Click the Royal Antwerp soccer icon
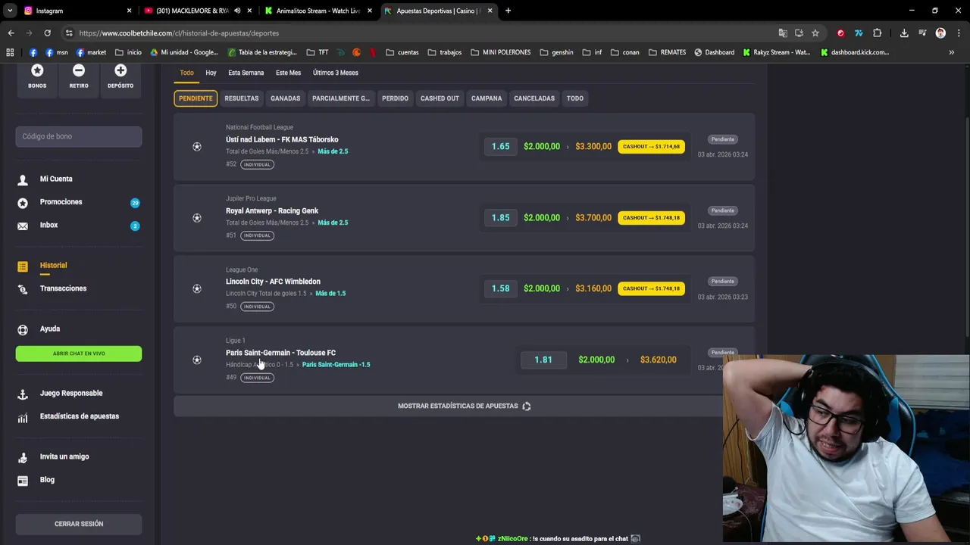 [x=197, y=218]
